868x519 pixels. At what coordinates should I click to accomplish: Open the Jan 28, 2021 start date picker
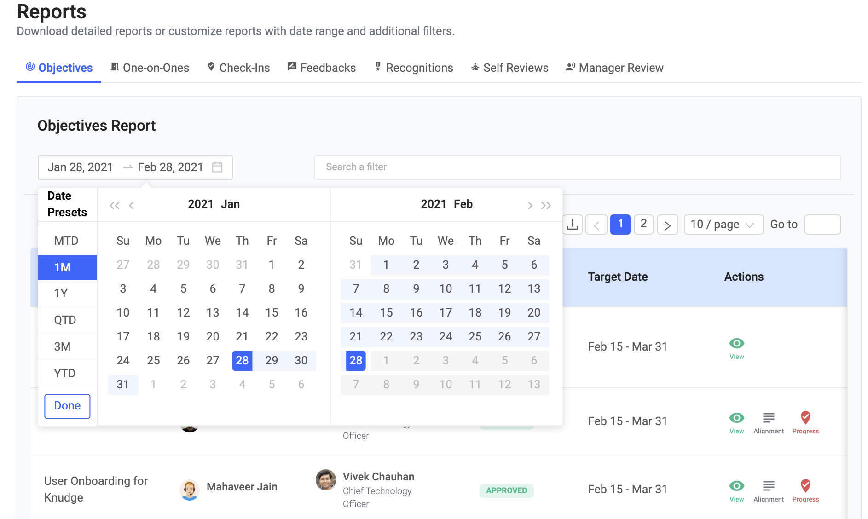pyautogui.click(x=81, y=167)
